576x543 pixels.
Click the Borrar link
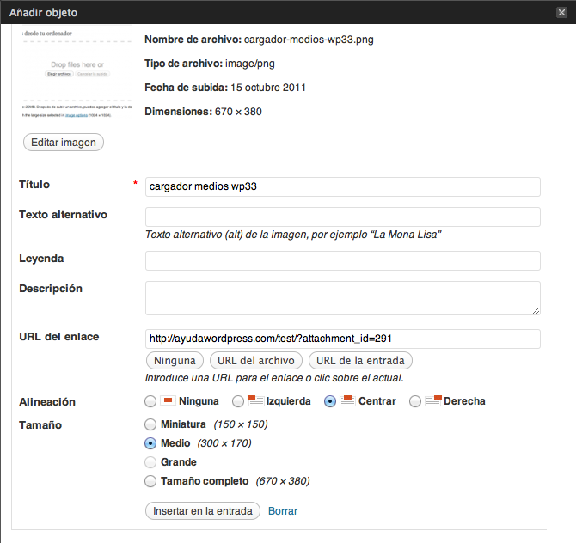click(x=283, y=511)
